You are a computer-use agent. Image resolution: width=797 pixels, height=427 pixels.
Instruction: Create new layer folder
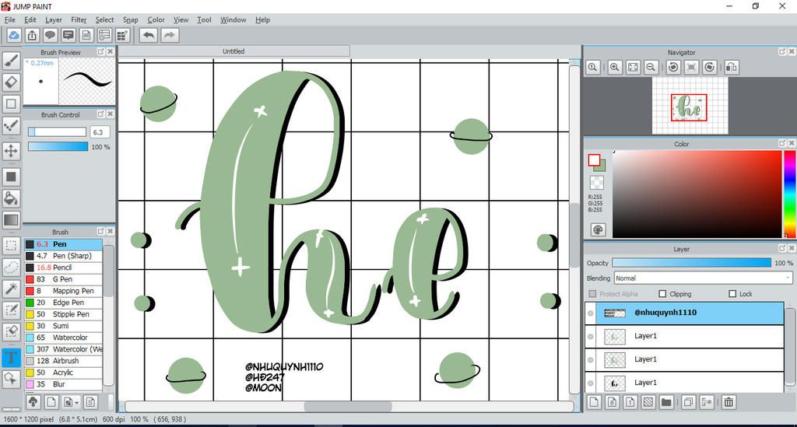(x=666, y=402)
